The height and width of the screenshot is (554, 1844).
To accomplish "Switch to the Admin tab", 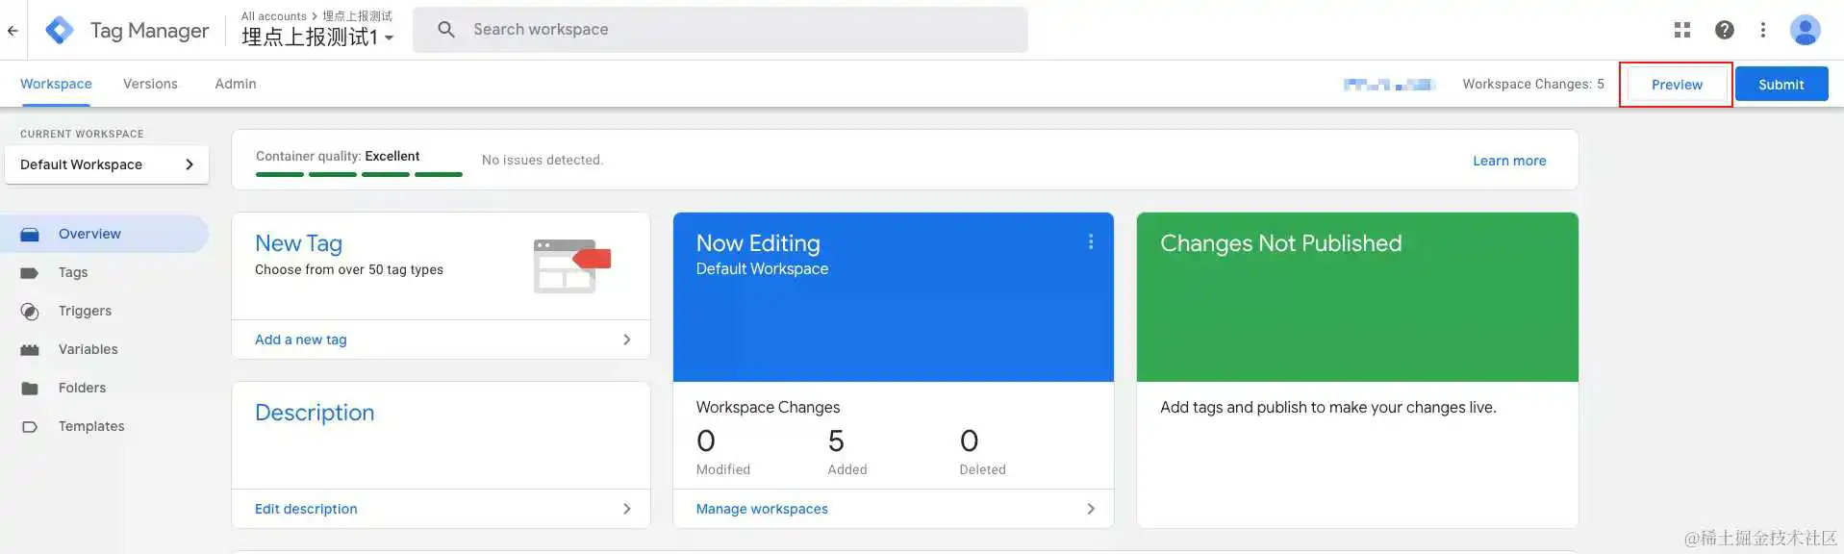I will point(236,84).
